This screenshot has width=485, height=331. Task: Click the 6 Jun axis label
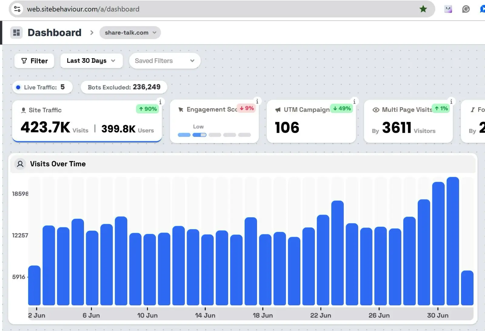coord(91,315)
